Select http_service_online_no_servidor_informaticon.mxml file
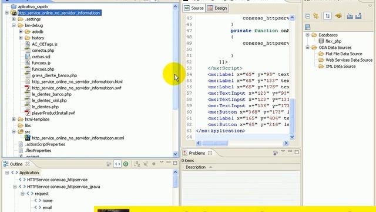This screenshot has height=212, width=376. click(x=78, y=138)
